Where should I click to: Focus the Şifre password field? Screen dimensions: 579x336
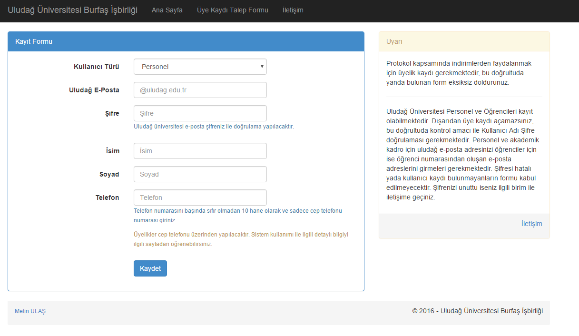click(x=200, y=113)
